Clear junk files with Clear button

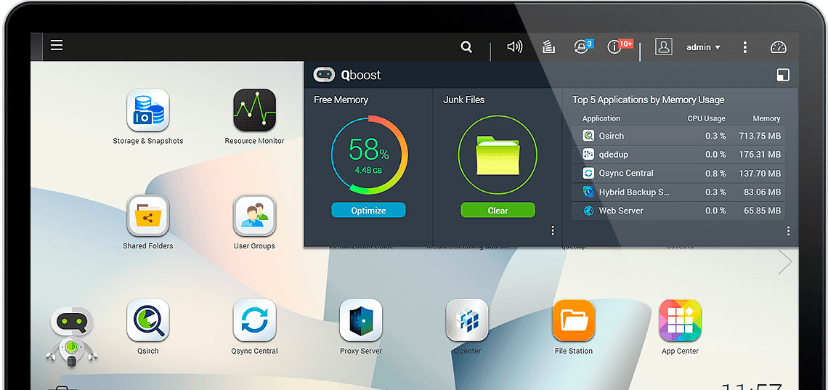(498, 211)
